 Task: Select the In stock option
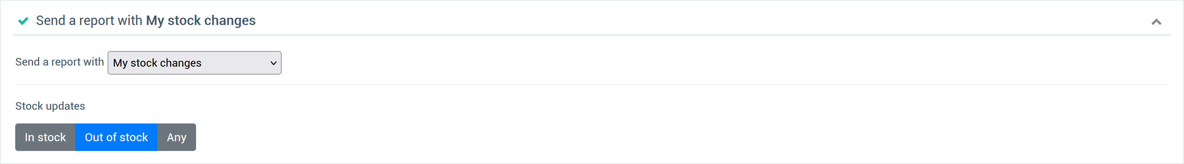tap(45, 137)
